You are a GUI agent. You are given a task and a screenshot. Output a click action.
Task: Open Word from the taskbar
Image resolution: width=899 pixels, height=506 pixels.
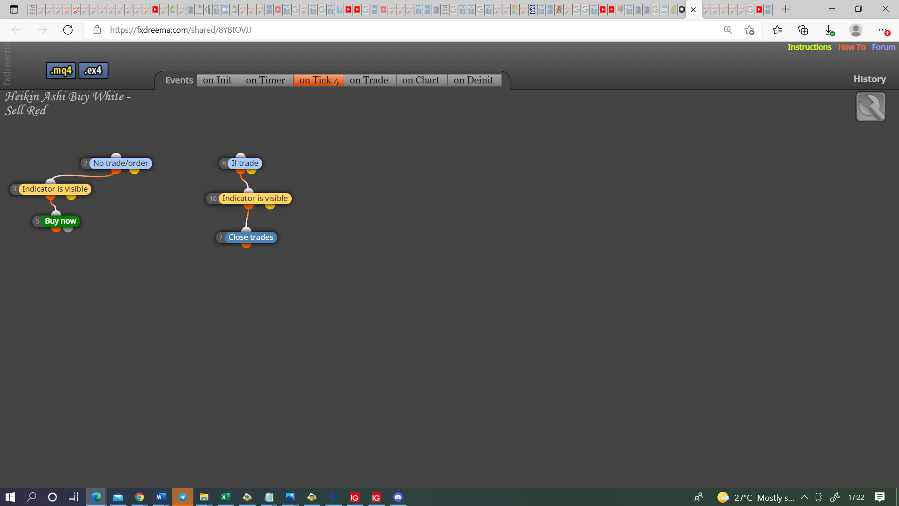click(x=161, y=497)
